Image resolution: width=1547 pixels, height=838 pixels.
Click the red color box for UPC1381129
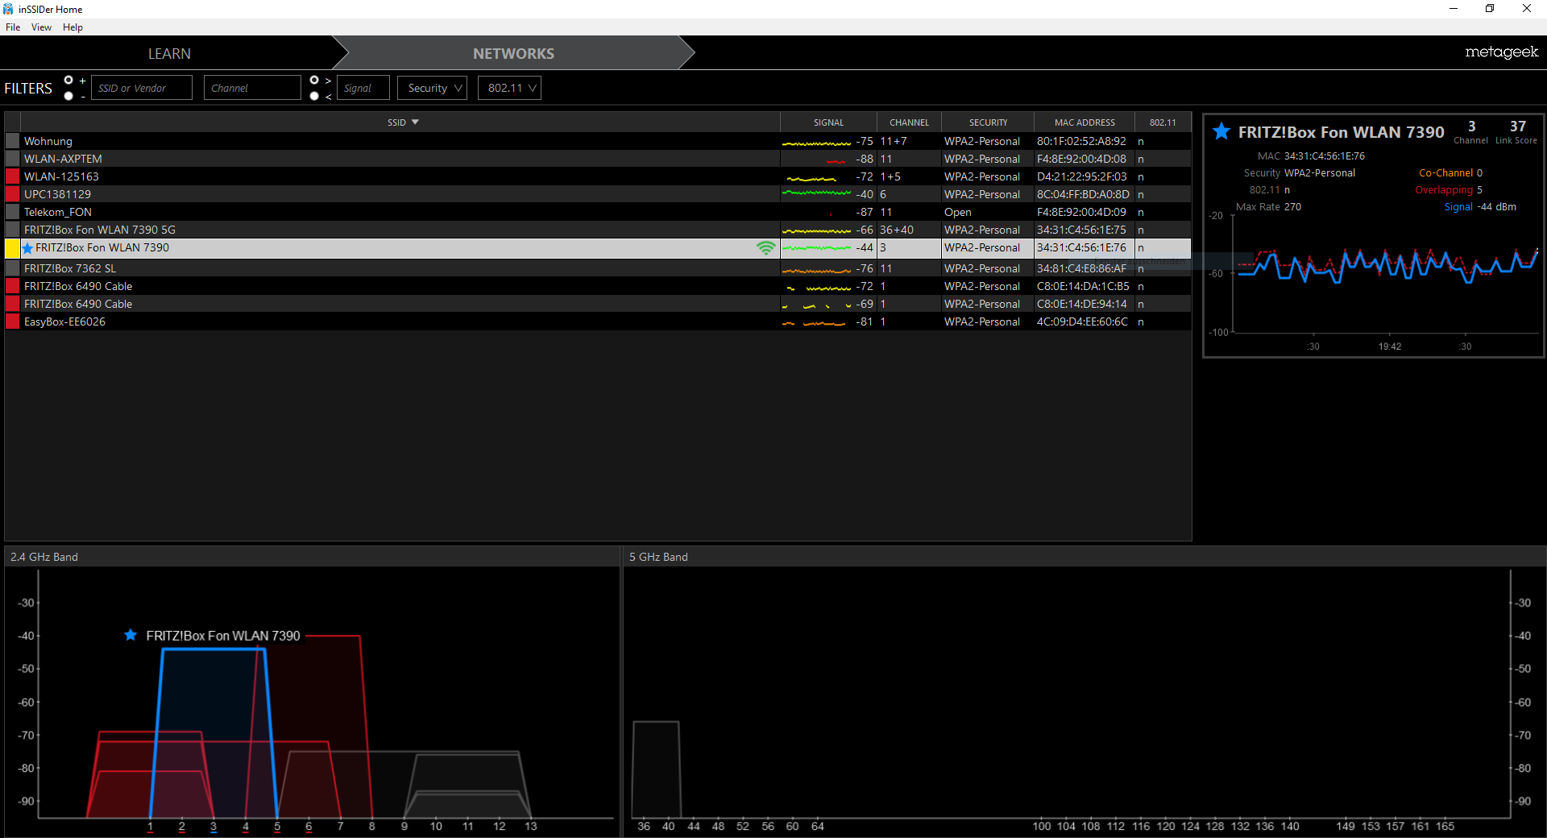tap(12, 194)
